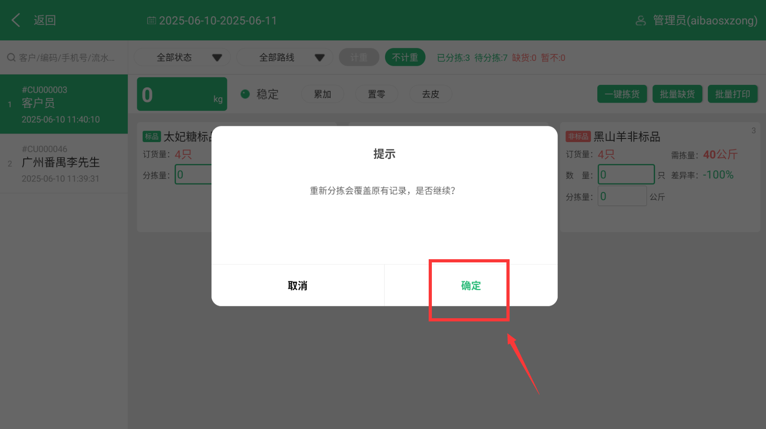Click the green stable indicator dot
Viewport: 766px width, 429px height.
[245, 94]
